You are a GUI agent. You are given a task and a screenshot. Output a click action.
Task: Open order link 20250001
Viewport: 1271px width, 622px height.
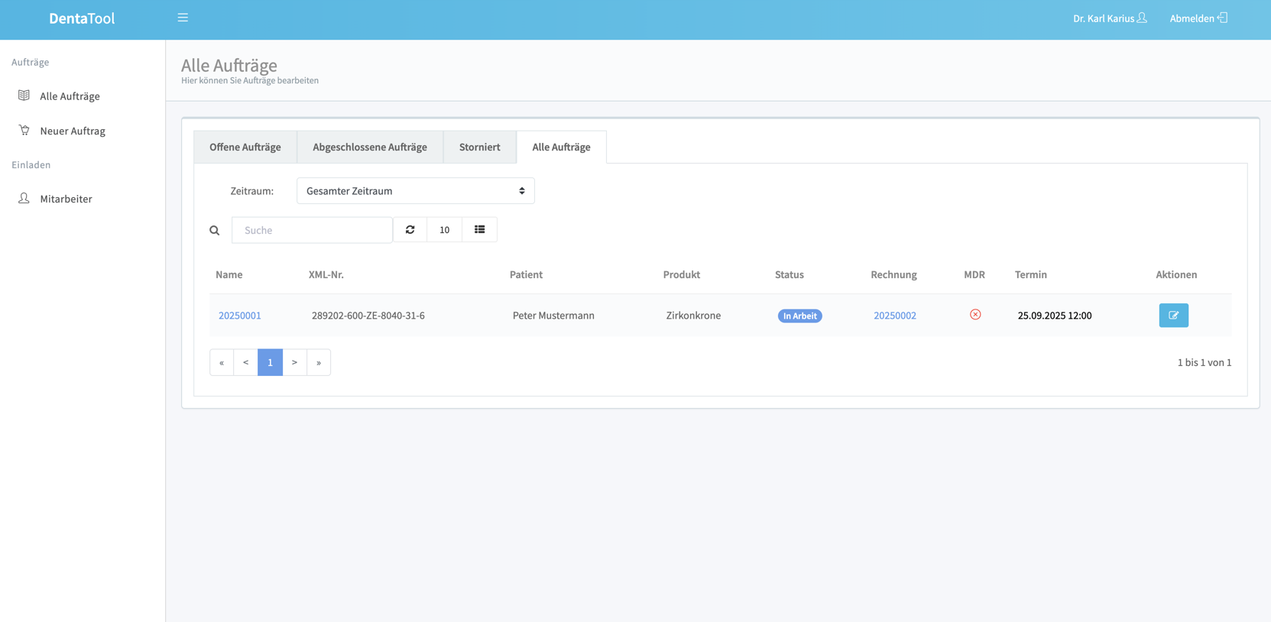239,316
